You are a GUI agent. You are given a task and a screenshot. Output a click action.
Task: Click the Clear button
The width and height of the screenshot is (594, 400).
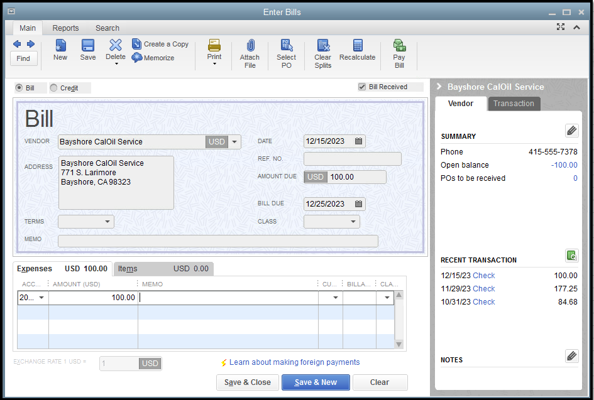380,382
